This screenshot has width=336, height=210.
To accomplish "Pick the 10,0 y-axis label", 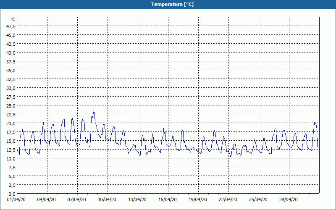I will pos(11,159).
